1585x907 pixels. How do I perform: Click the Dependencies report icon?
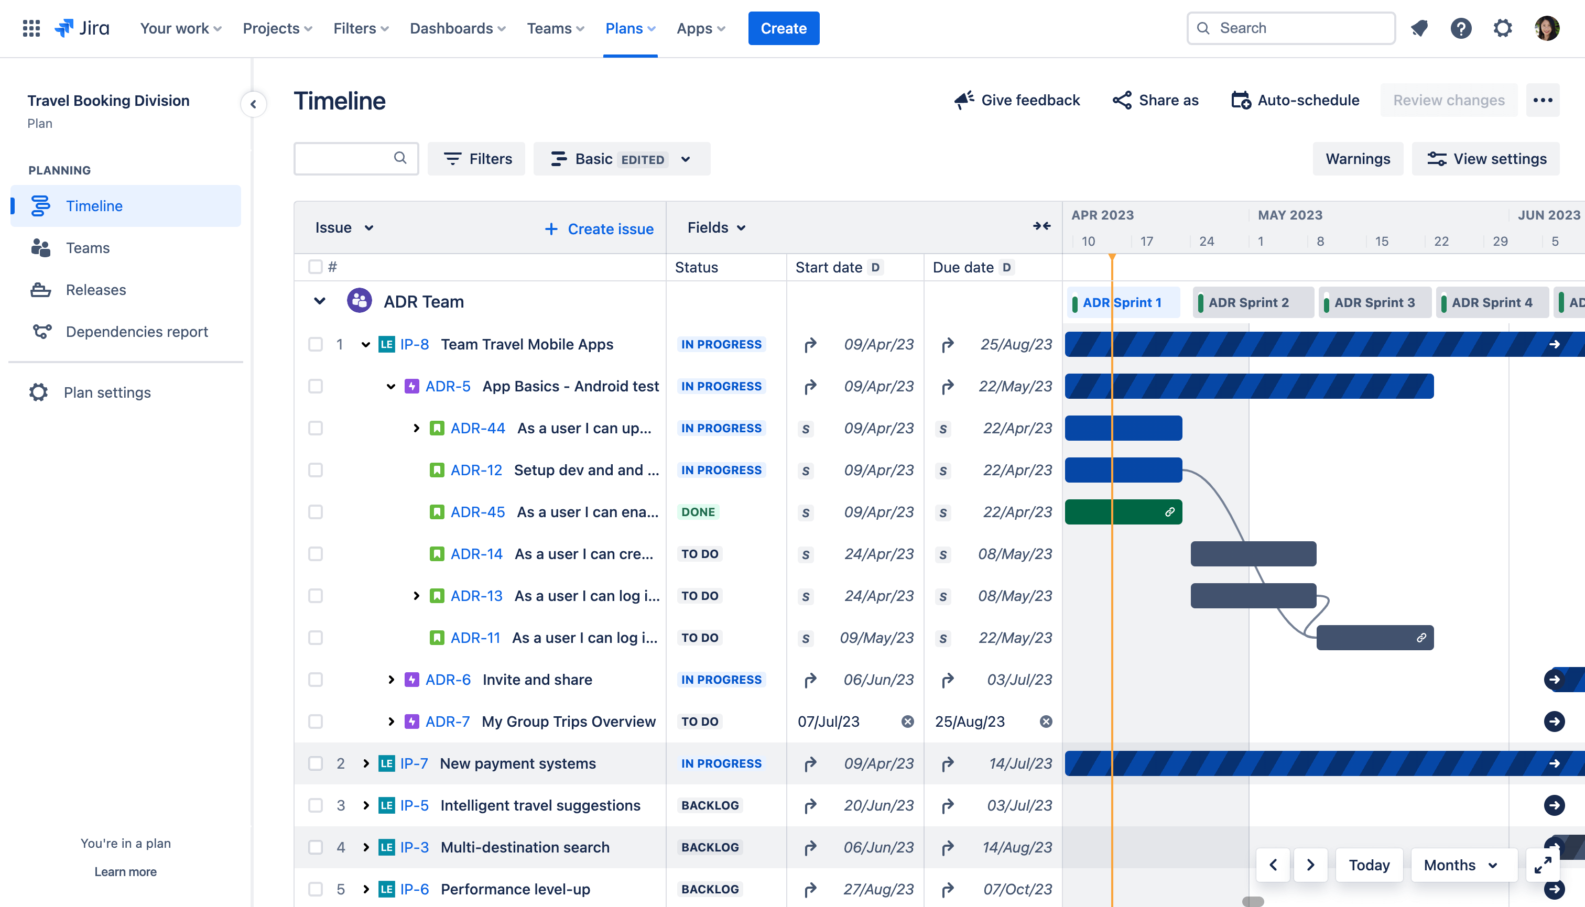(x=39, y=331)
